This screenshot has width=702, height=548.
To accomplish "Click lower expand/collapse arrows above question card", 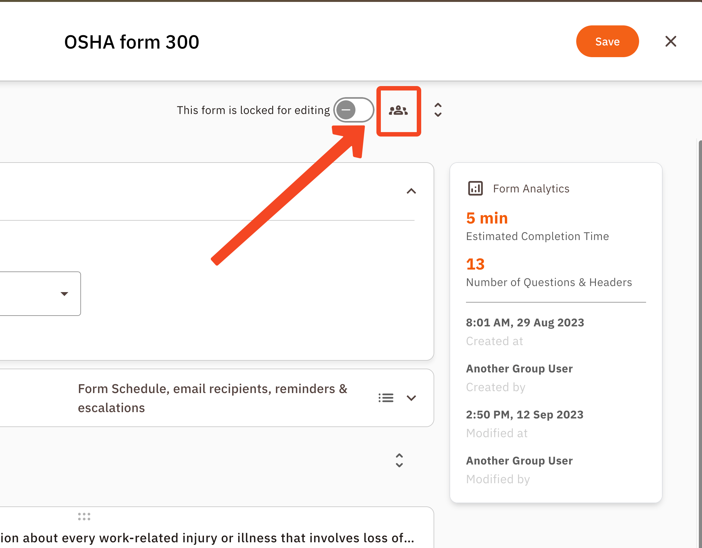I will 399,460.
